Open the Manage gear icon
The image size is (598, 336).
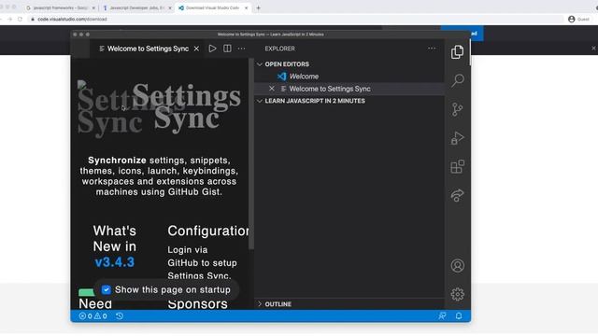click(457, 294)
